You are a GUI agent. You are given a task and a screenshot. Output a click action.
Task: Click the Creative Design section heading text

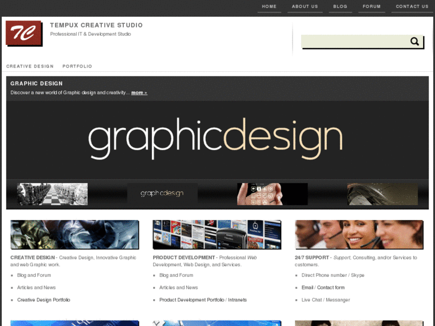32,258
